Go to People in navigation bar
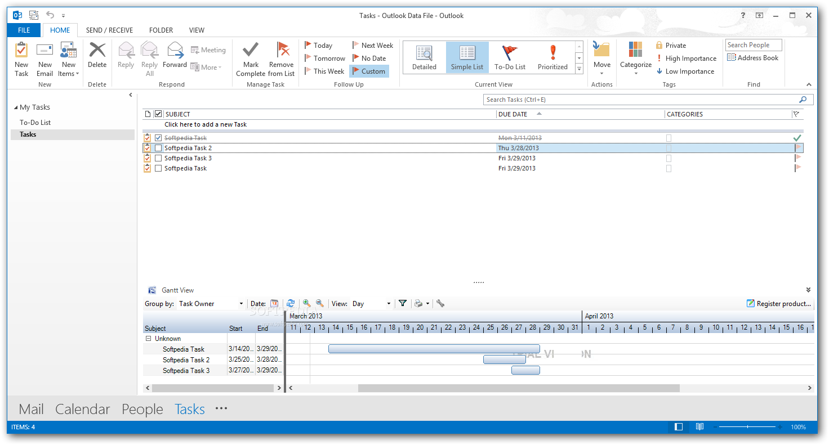Screen dimensions: 829x445 [142, 409]
